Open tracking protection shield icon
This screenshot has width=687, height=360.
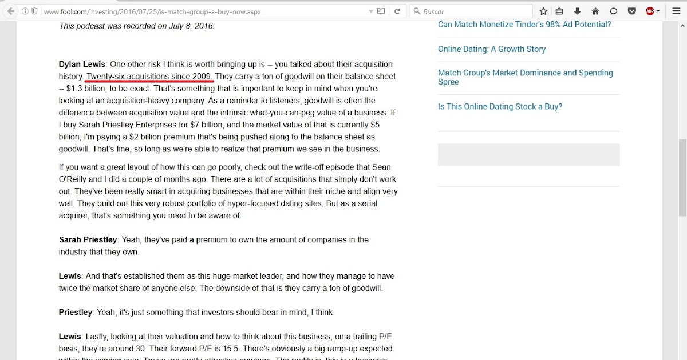click(x=35, y=11)
